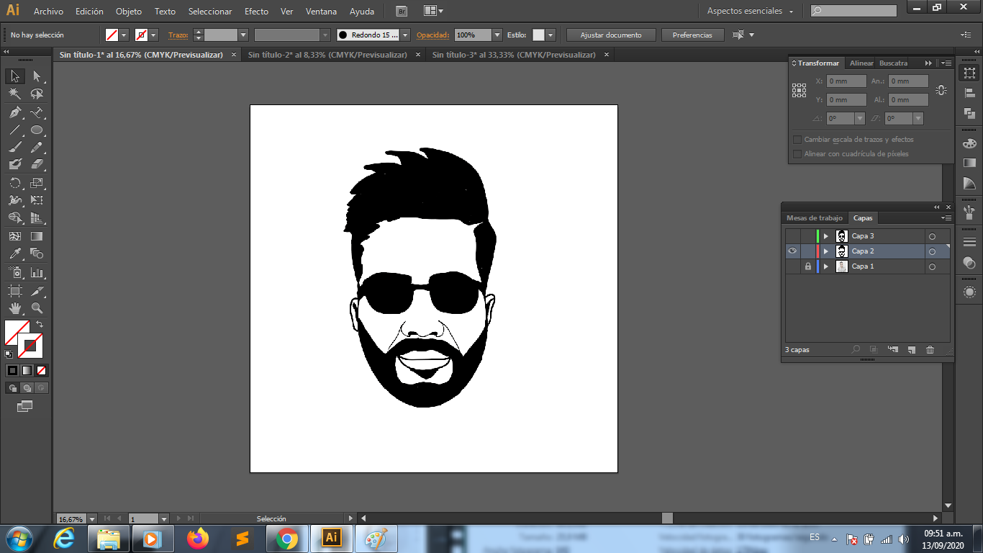Click the Capa 3 target circle
The height and width of the screenshot is (553, 983).
[932, 236]
